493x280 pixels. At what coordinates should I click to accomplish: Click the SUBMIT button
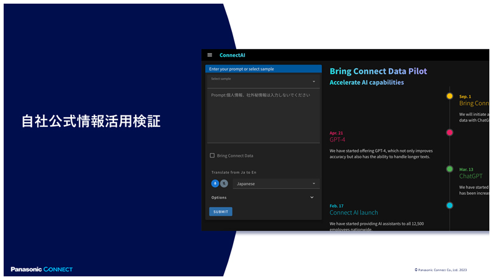point(220,212)
